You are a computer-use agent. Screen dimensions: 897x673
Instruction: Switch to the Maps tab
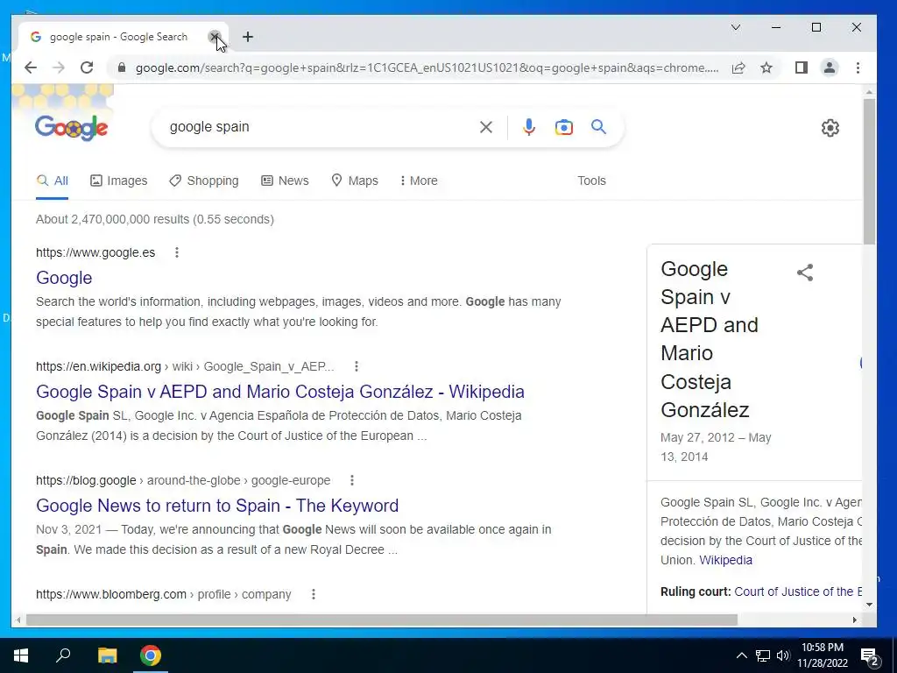point(355,181)
